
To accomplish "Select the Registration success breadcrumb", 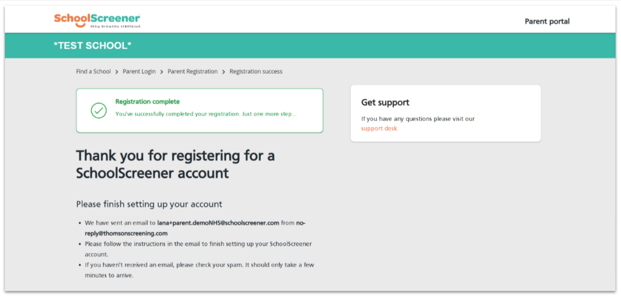I will click(256, 71).
